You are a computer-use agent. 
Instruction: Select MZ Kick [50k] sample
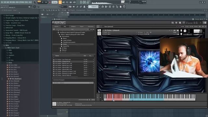click(13, 65)
